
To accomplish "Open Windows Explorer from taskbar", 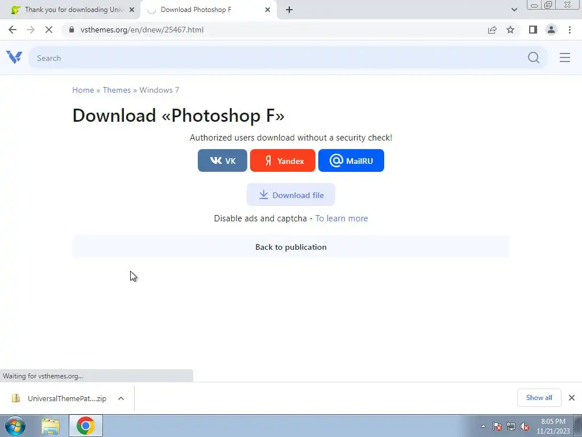I will (51, 426).
